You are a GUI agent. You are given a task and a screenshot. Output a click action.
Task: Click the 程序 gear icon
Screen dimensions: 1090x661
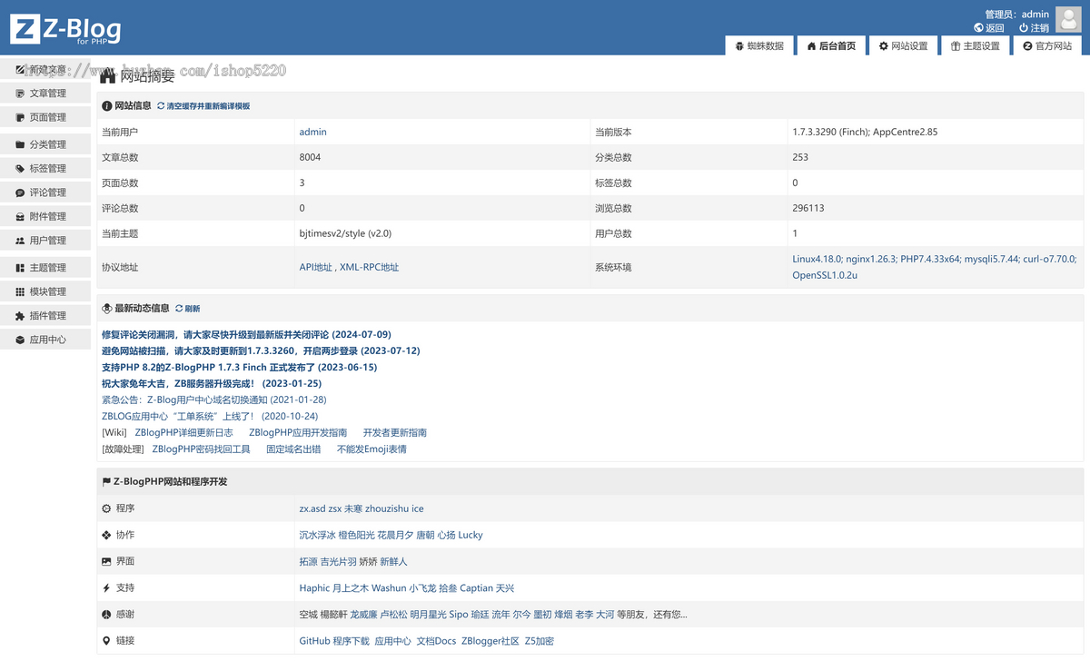coord(107,508)
